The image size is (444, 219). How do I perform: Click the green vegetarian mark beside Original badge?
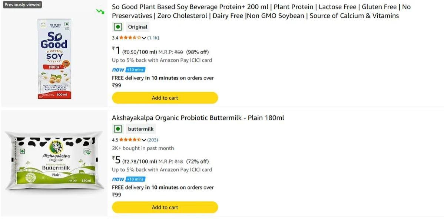click(x=117, y=27)
